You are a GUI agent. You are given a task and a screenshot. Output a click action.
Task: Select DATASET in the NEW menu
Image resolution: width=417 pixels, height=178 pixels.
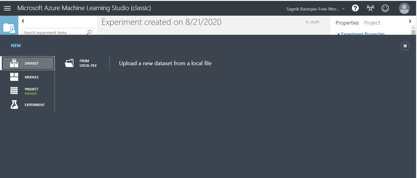(x=28, y=63)
